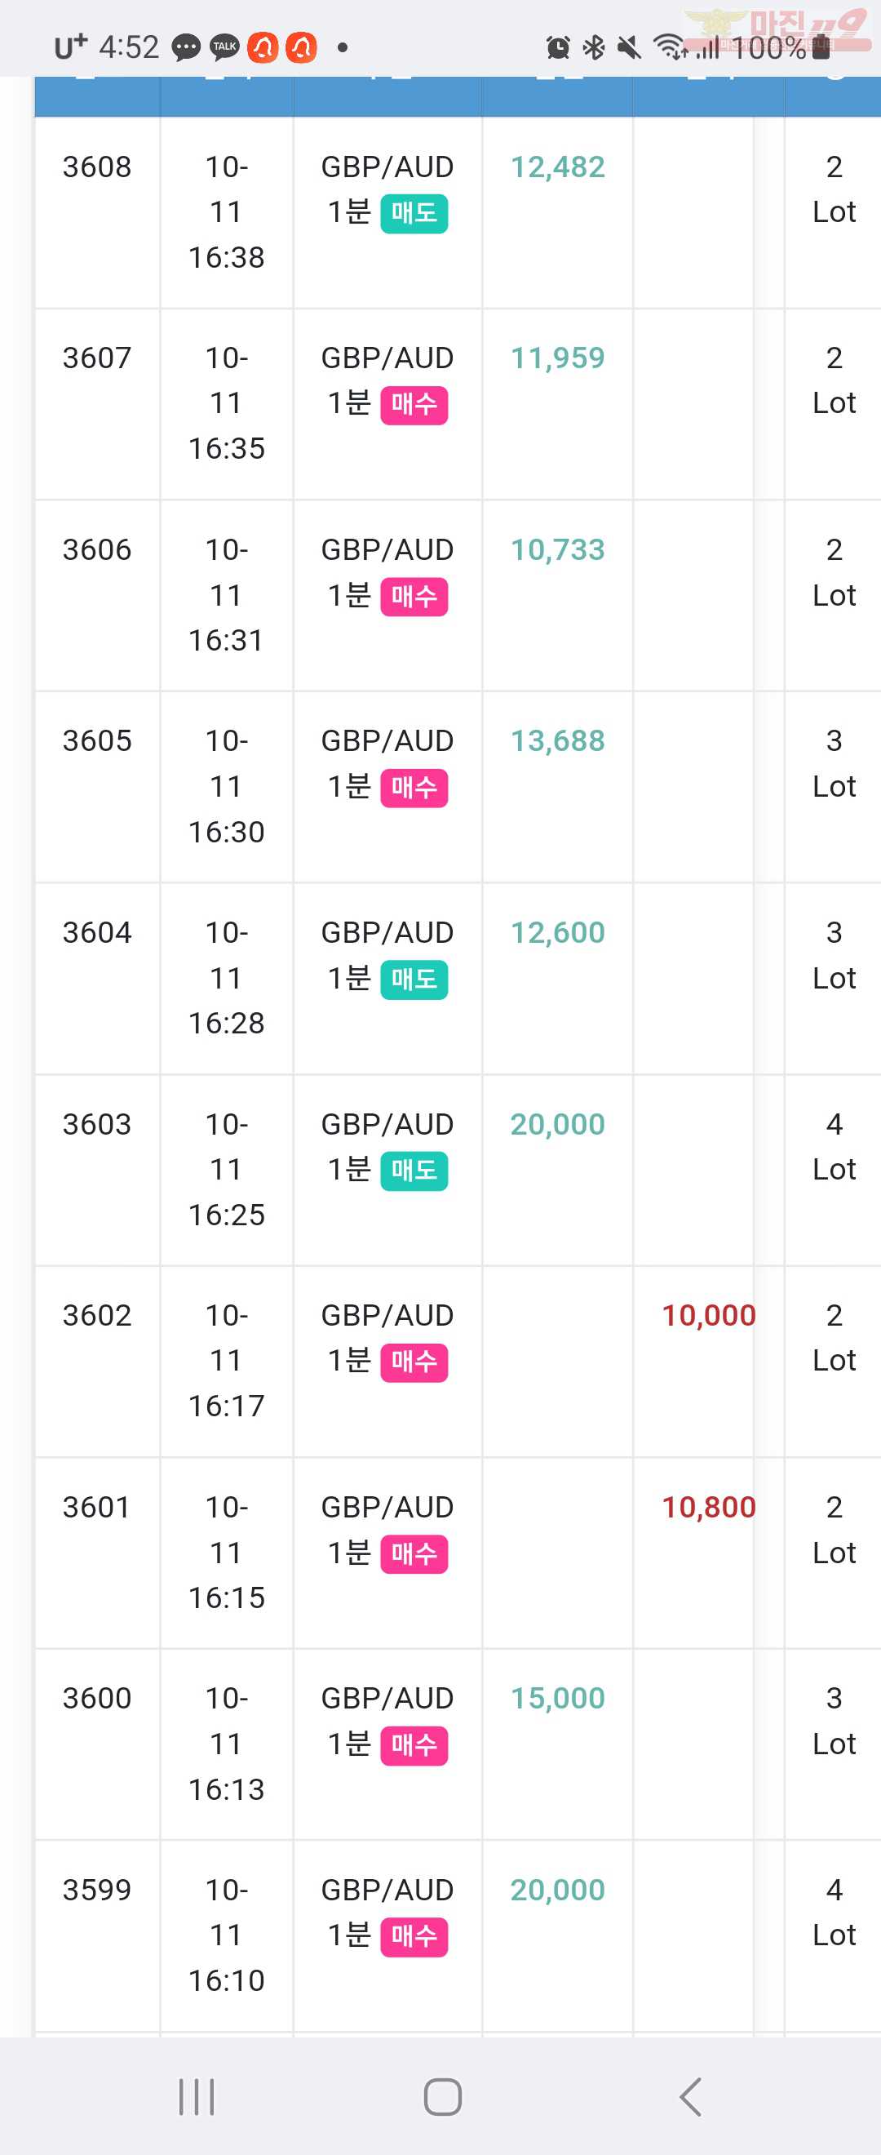
Task: Tap the 매도 badge on order 3608
Action: pyautogui.click(x=414, y=213)
